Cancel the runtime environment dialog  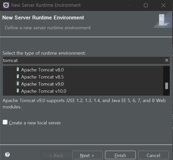[154, 155]
